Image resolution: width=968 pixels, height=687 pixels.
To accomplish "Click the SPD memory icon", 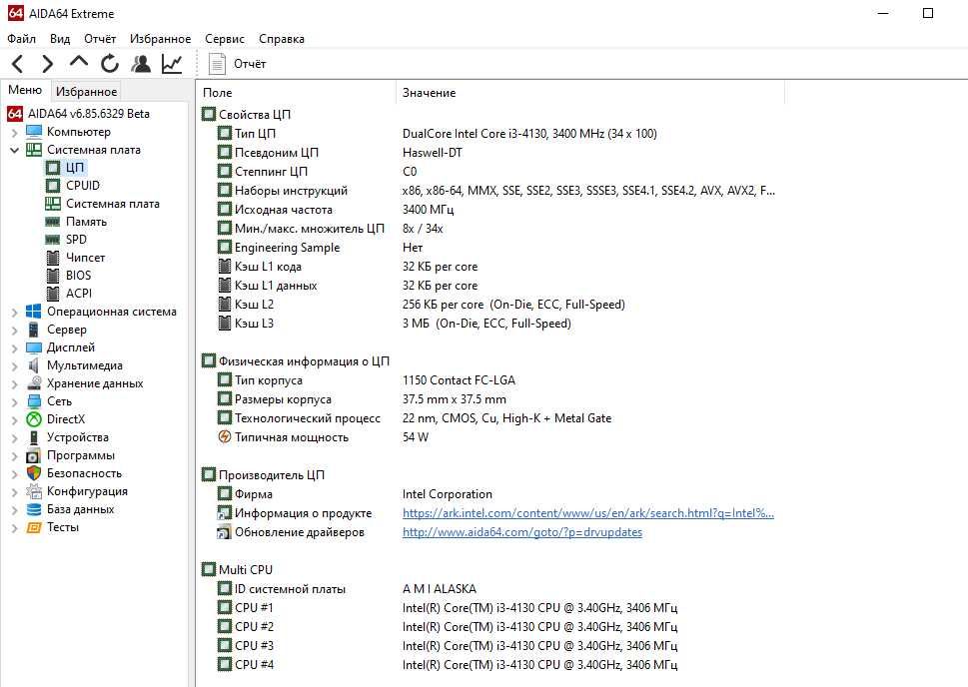I will pos(53,240).
